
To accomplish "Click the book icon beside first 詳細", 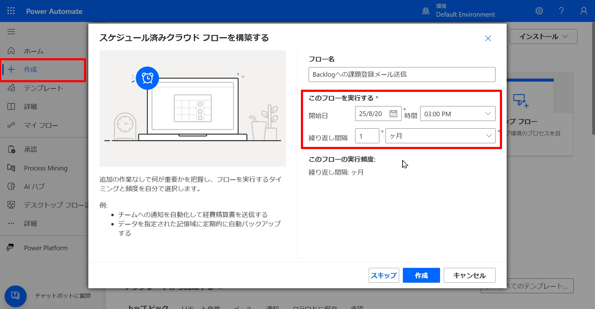I will pyautogui.click(x=11, y=106).
